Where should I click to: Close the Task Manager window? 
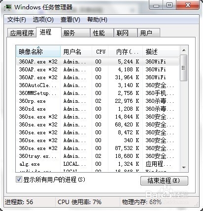click(x=188, y=5)
